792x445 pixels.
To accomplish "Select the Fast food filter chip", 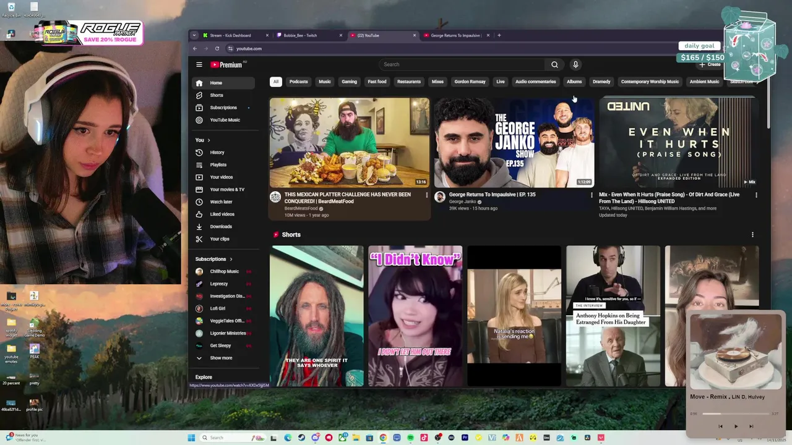I will pyautogui.click(x=377, y=82).
